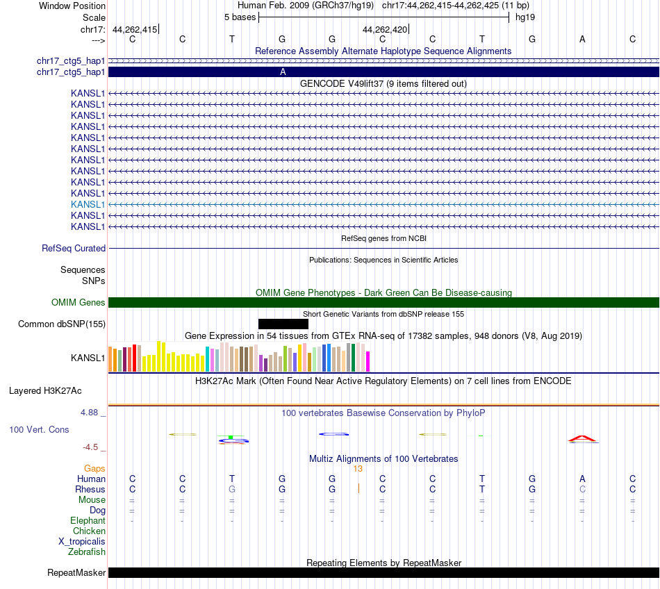Click the chr17_ctg5_hap1 label beside the solid bar
This screenshot has width=660, height=589.
[71, 72]
